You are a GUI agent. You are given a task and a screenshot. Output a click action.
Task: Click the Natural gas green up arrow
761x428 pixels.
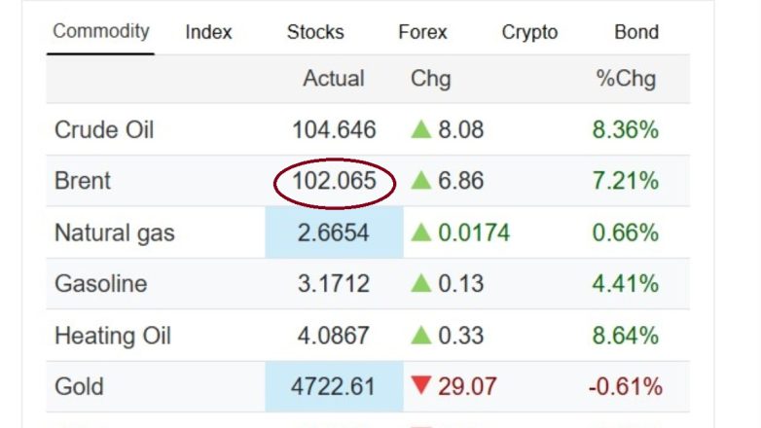(x=421, y=232)
